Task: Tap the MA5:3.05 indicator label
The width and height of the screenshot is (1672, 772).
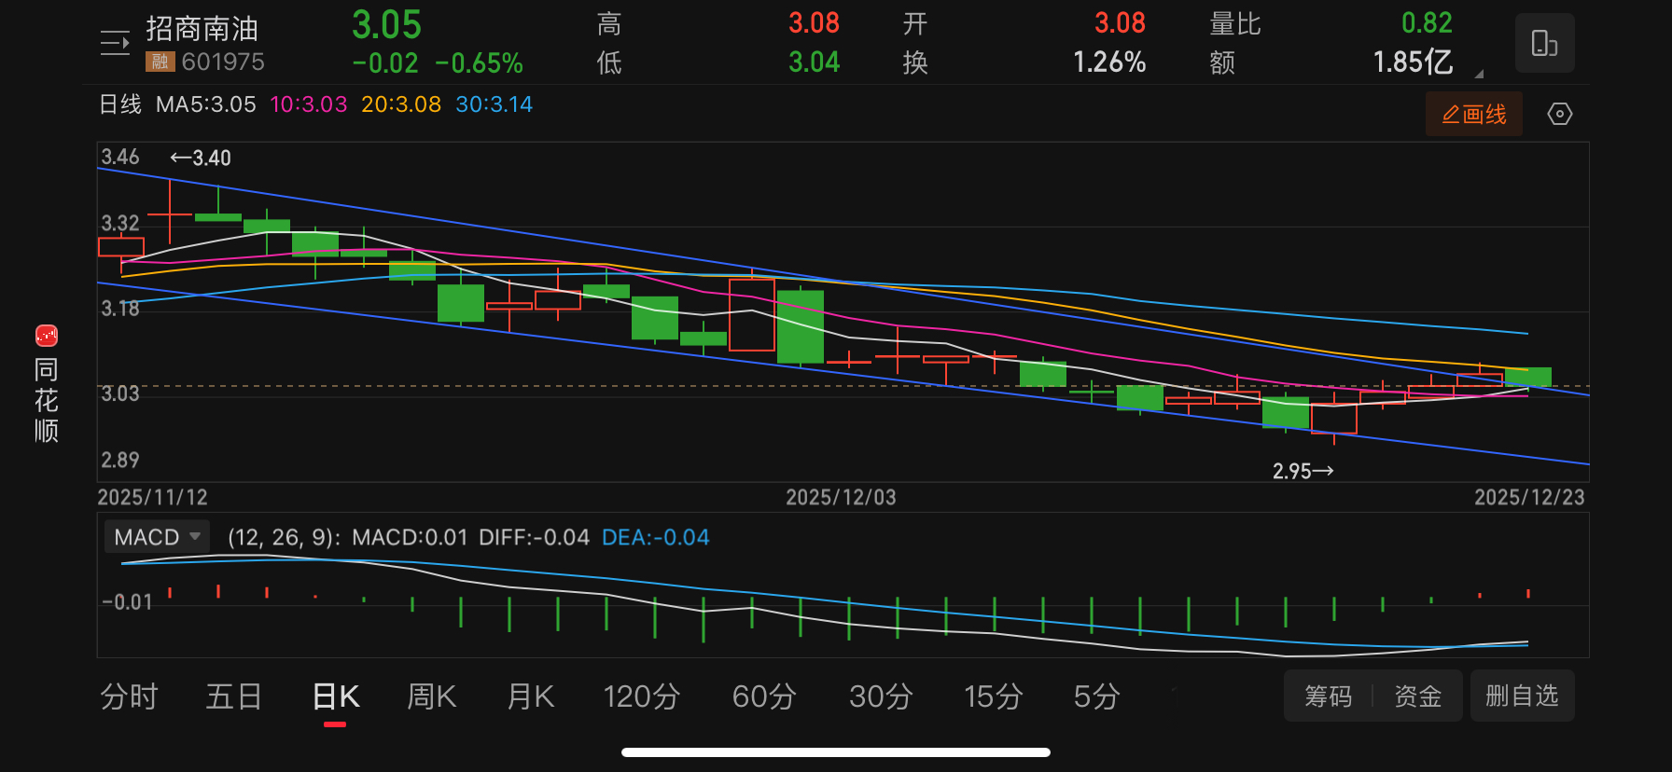Action: pyautogui.click(x=205, y=104)
